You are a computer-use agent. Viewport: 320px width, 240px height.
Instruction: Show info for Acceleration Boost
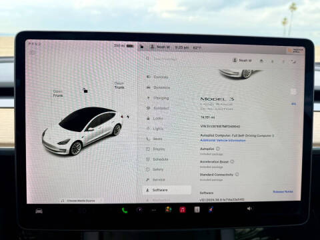[x=232, y=161]
